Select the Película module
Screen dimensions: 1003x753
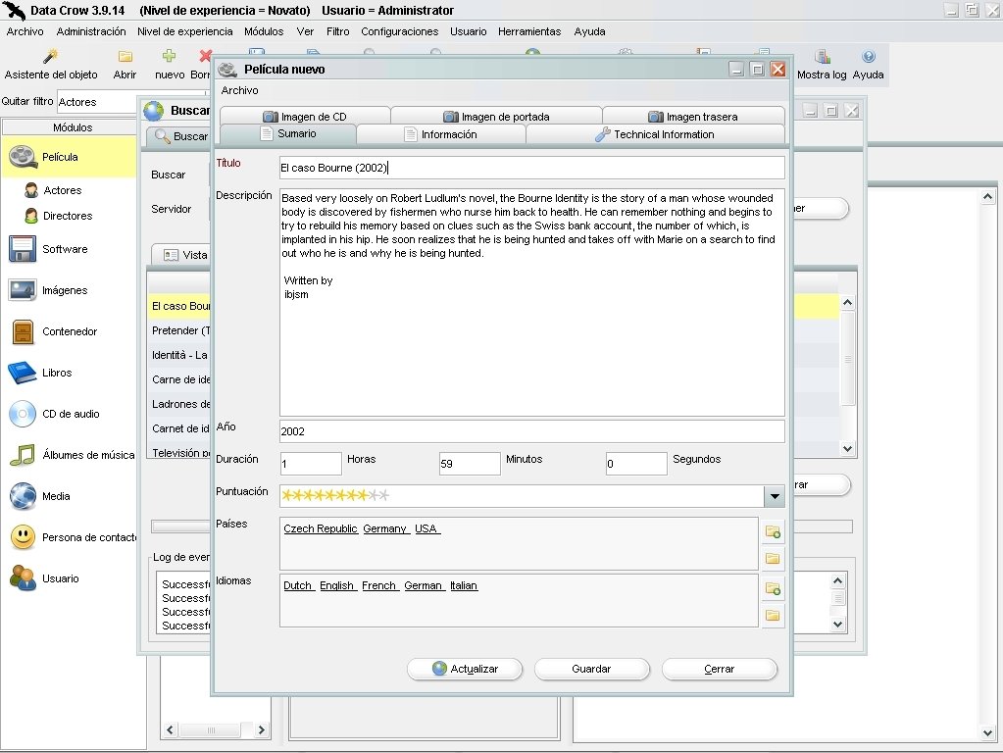69,157
